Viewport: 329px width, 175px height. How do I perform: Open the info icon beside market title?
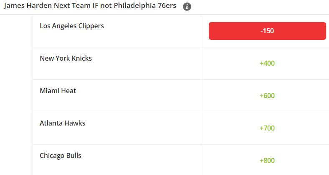coord(187,7)
